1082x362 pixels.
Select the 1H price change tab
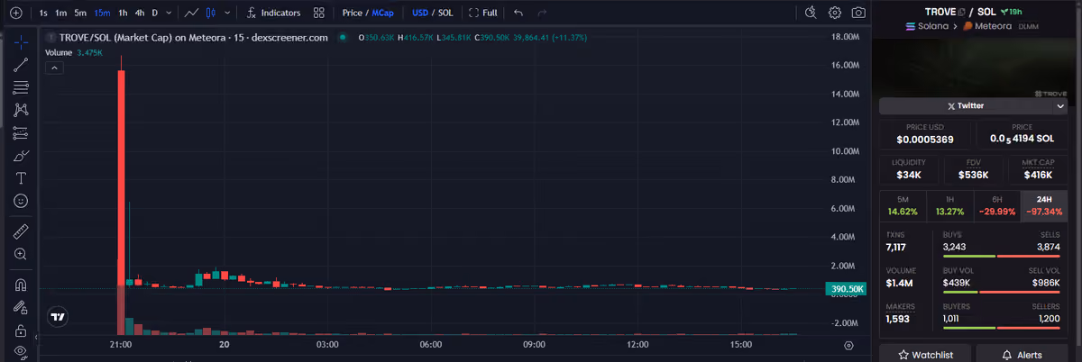coord(949,205)
